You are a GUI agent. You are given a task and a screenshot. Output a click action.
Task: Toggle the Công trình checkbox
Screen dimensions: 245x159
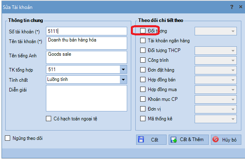pos(143,60)
